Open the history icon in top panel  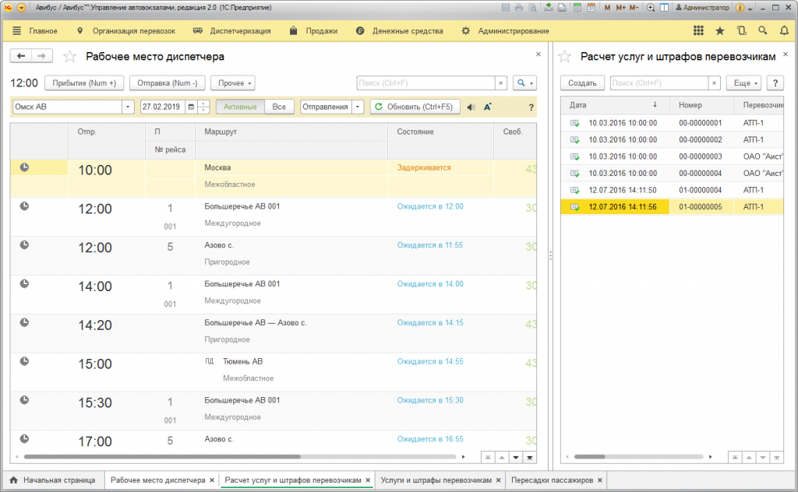point(740,31)
